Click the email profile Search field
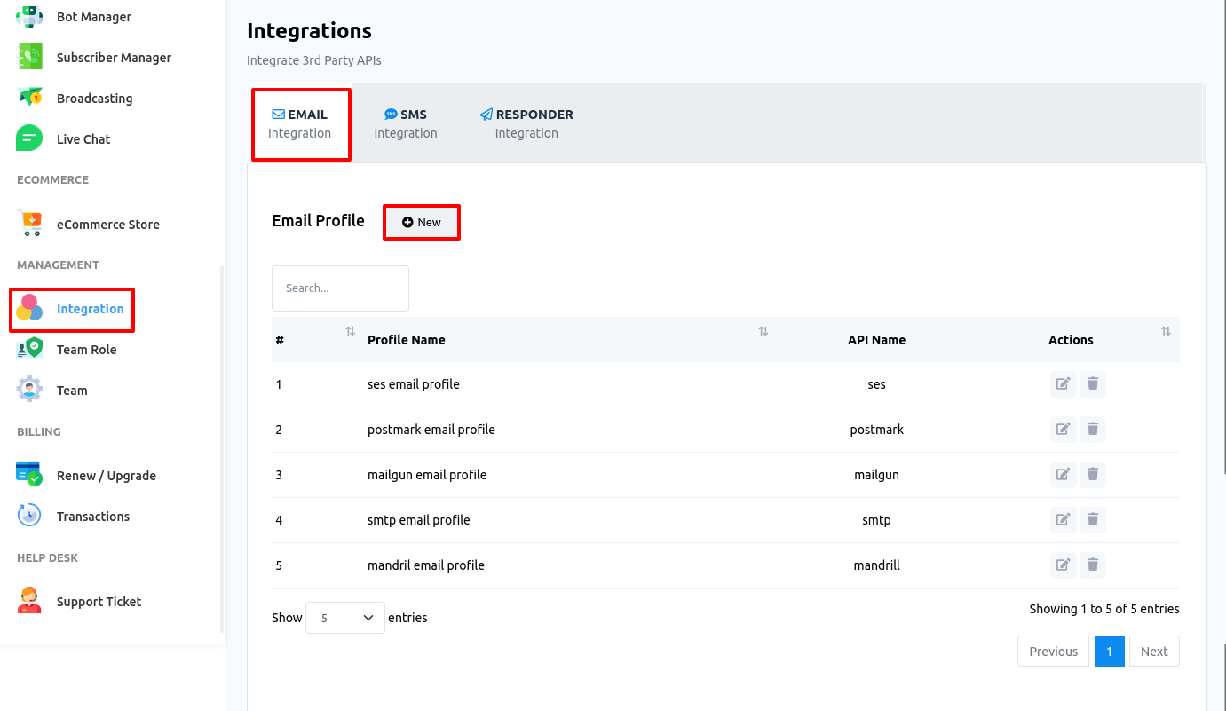Viewport: 1226px width, 711px height. pyautogui.click(x=340, y=288)
